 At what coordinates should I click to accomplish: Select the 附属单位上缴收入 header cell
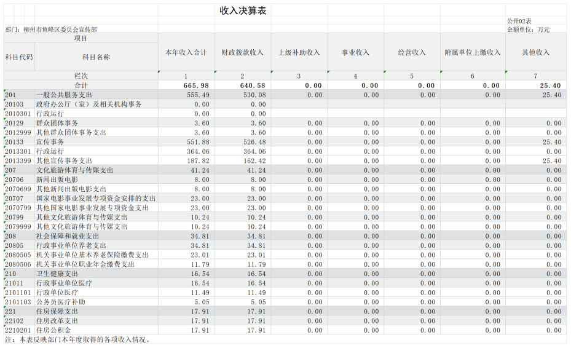coord(473,52)
